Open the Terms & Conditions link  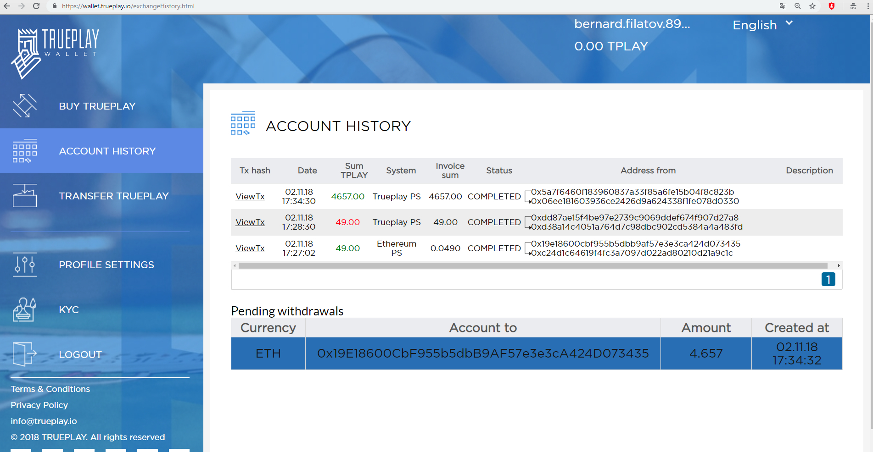(x=50, y=389)
